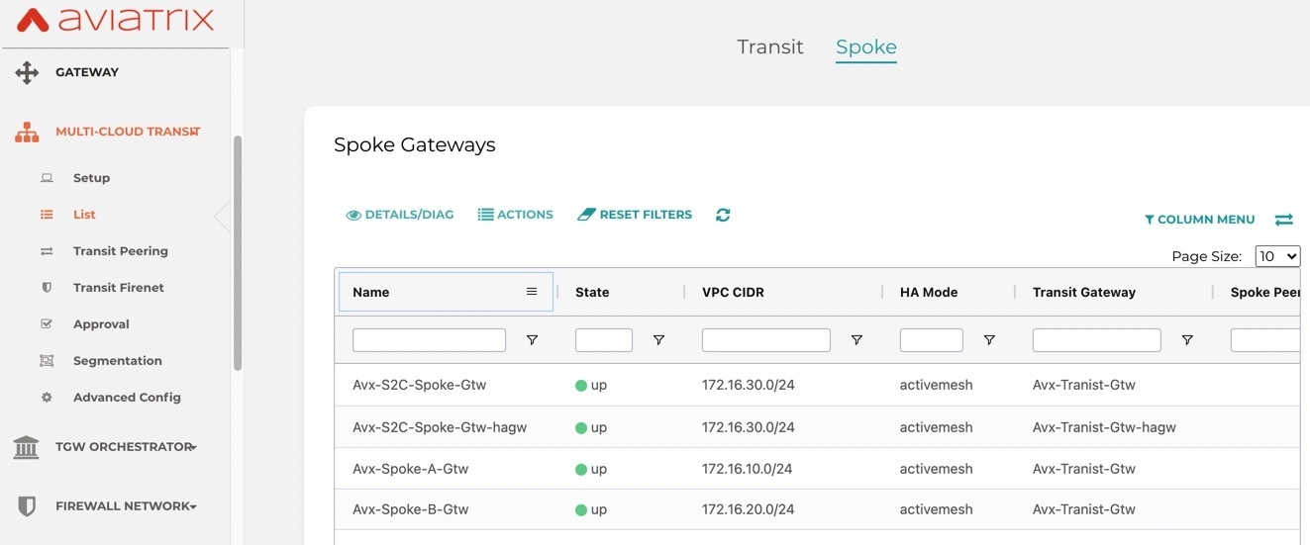Open the Page Size dropdown
This screenshot has height=545, width=1310.
(x=1277, y=256)
